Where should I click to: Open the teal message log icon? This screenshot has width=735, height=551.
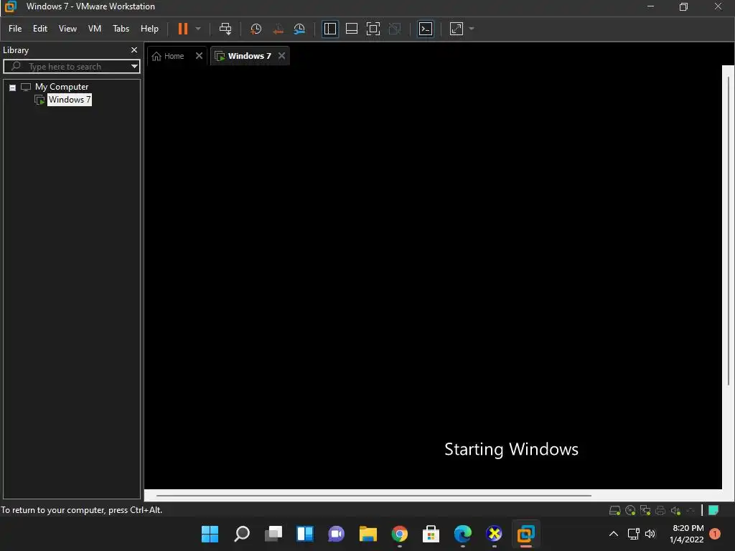713,510
